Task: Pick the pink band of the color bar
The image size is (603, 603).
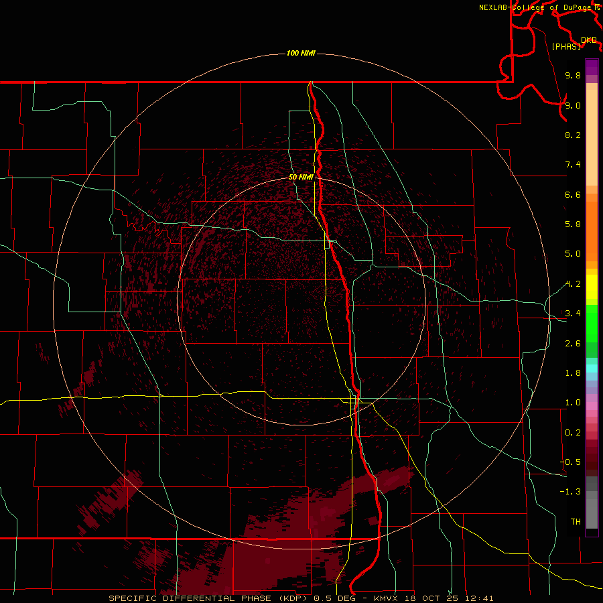Action: pyautogui.click(x=592, y=406)
